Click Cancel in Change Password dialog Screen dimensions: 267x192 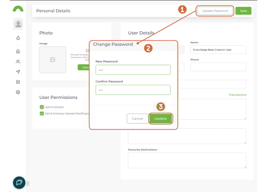137,119
